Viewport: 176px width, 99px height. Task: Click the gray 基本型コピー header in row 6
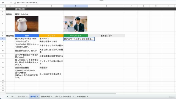click(x=106, y=36)
